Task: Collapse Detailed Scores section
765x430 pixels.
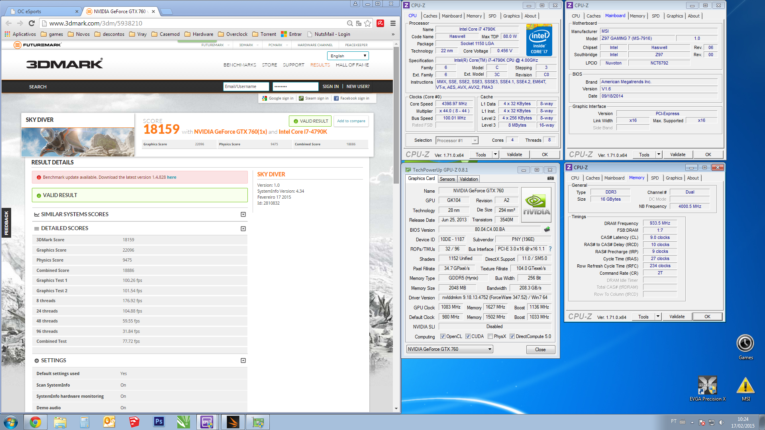Action: 243,229
